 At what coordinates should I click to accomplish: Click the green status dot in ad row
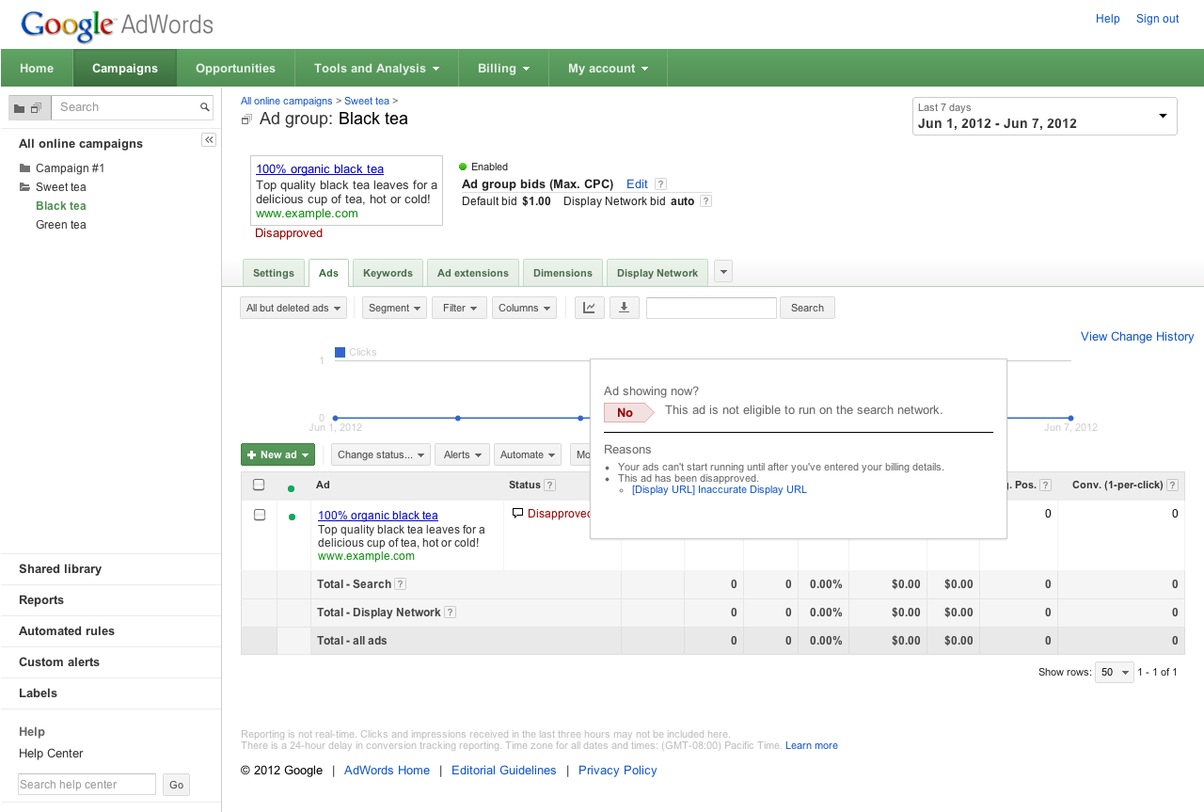pos(292,517)
